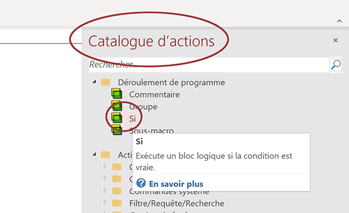Select Déroulement de programme label
This screenshot has height=213, width=349.
click(172, 83)
